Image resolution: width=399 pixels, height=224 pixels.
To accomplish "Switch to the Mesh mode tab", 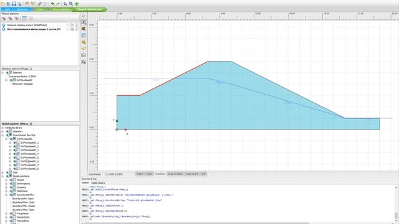I will pos(40,9).
